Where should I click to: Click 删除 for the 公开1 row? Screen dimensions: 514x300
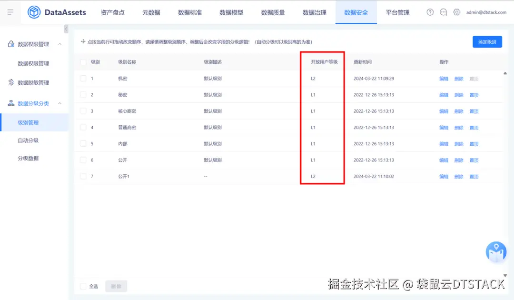coord(459,176)
